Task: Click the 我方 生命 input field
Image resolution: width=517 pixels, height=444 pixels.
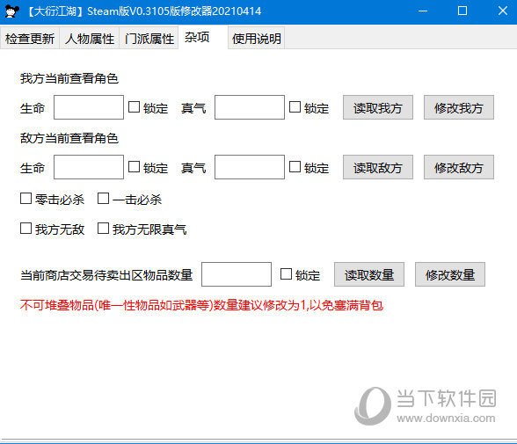Action: [x=89, y=107]
